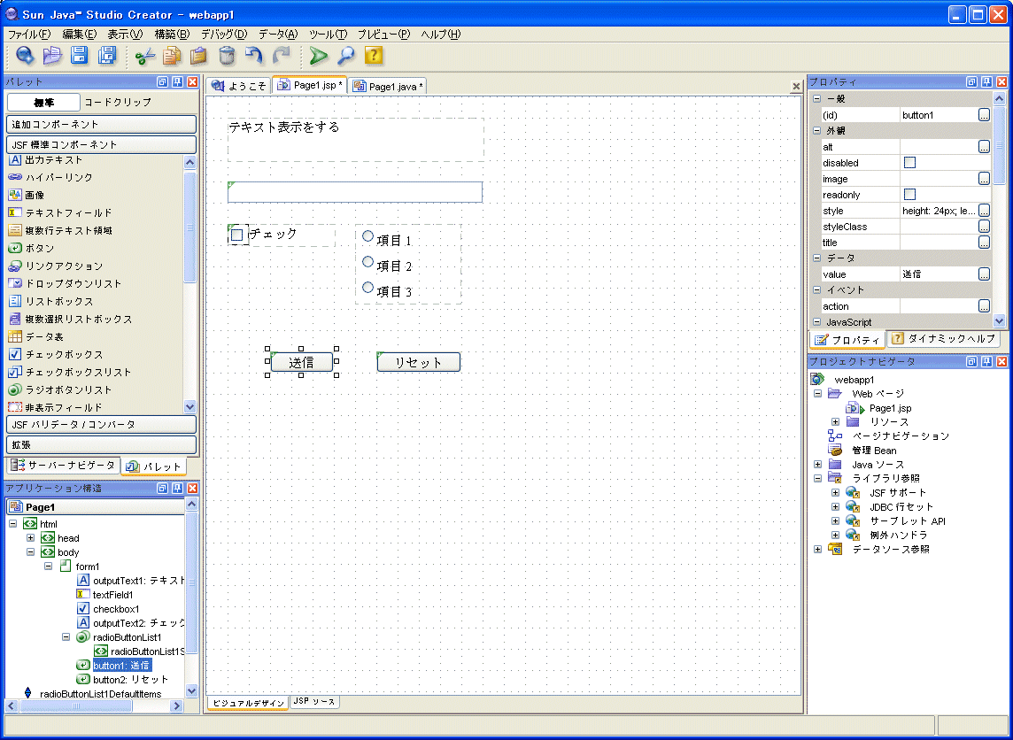This screenshot has width=1013, height=740.
Task: Run the project with the green run arrow
Action: pos(318,55)
